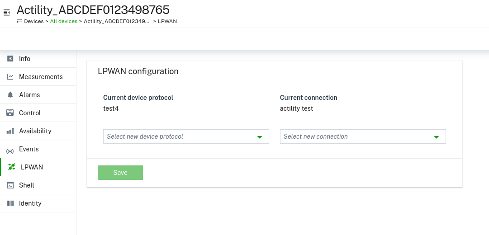Click the Info asterisk icon
Image resolution: width=489 pixels, height=235 pixels.
coord(10,59)
